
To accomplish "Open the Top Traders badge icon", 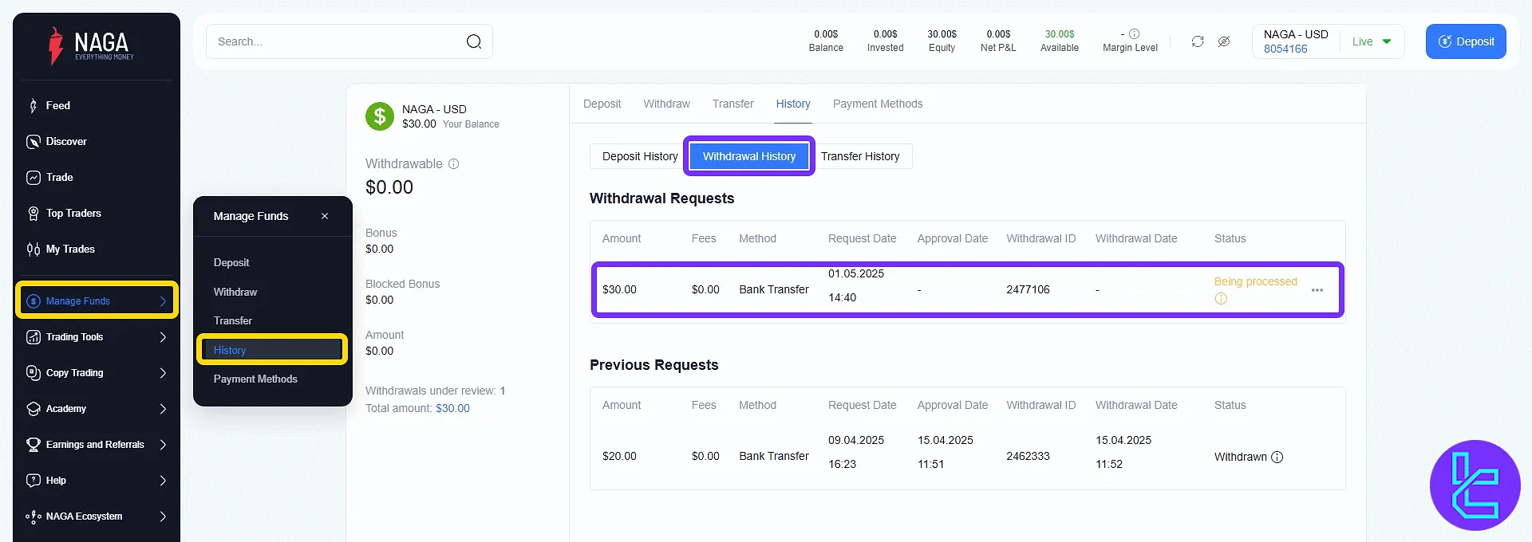I will pyautogui.click(x=33, y=213).
